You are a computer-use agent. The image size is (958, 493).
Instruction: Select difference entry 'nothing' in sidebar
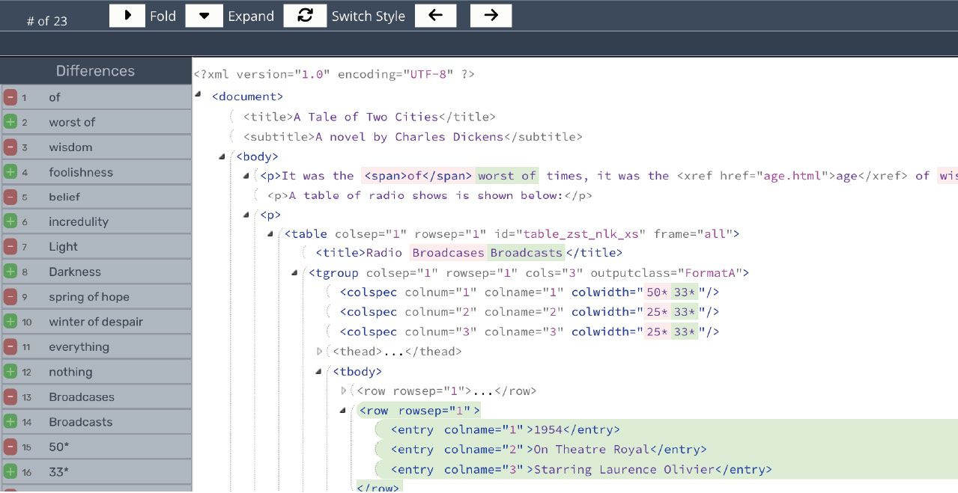pos(70,372)
